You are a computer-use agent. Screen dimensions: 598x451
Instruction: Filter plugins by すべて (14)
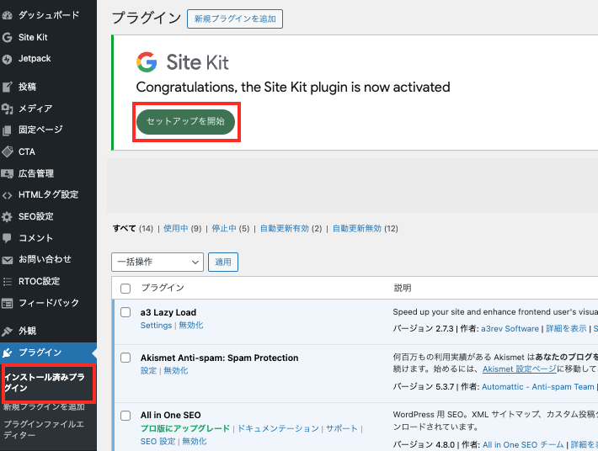[133, 229]
